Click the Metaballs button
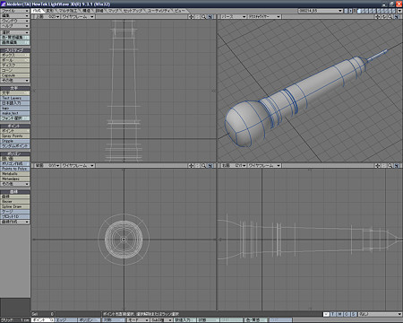 coord(15,174)
